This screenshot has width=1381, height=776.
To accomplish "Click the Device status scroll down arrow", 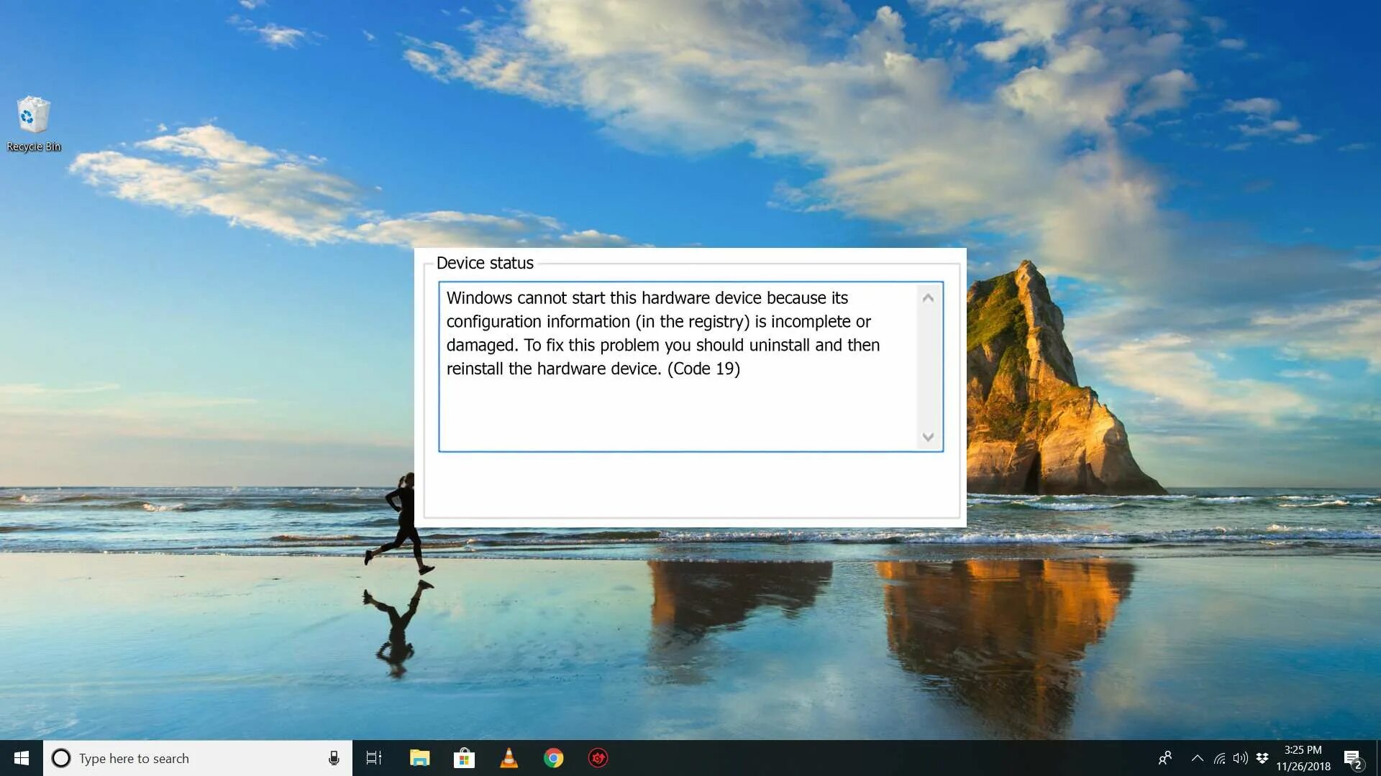I will [928, 437].
